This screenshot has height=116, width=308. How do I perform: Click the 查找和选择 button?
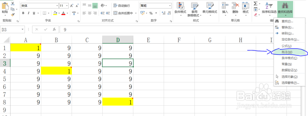285,9
